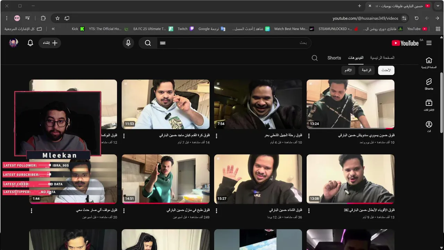This screenshot has width=444, height=250.
Task: Click the page vertical scrollbar
Action: tap(442, 102)
